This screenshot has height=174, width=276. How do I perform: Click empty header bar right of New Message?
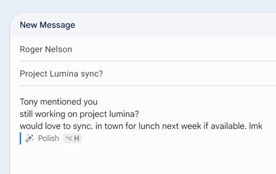(176, 25)
